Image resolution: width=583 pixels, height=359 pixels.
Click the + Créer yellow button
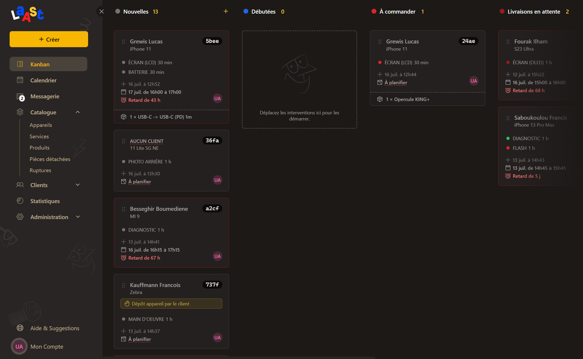click(x=48, y=39)
